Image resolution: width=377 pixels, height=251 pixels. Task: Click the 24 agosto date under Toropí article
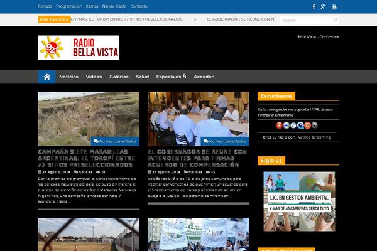(57, 172)
